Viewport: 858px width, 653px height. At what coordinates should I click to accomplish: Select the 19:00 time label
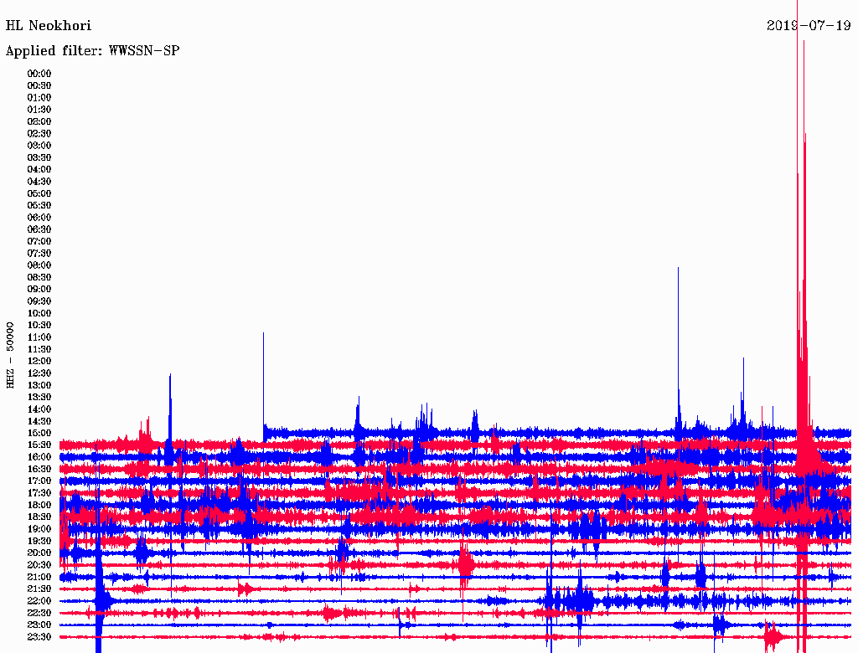click(x=39, y=529)
